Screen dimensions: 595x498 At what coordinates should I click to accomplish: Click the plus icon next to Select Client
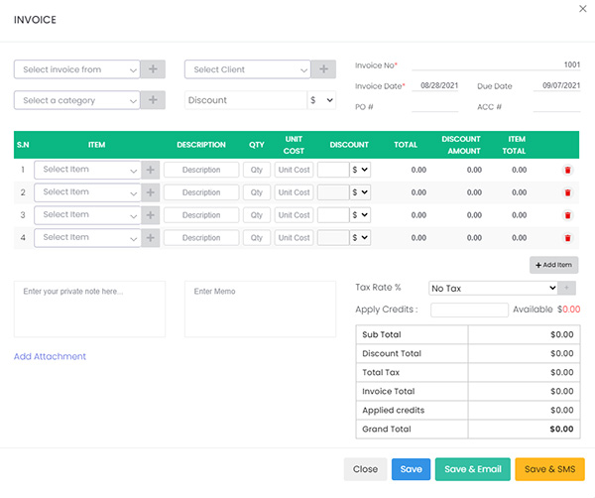[323, 69]
